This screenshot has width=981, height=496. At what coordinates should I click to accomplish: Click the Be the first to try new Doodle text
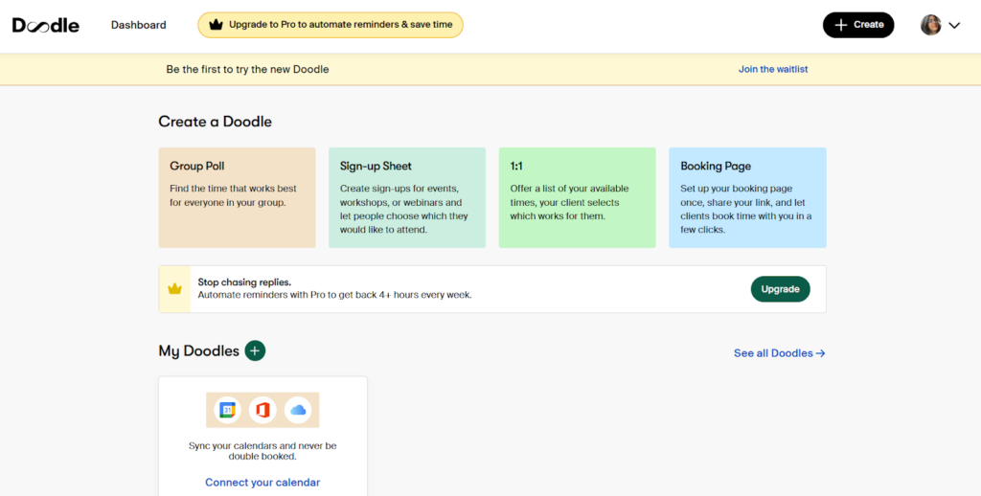pyautogui.click(x=247, y=69)
